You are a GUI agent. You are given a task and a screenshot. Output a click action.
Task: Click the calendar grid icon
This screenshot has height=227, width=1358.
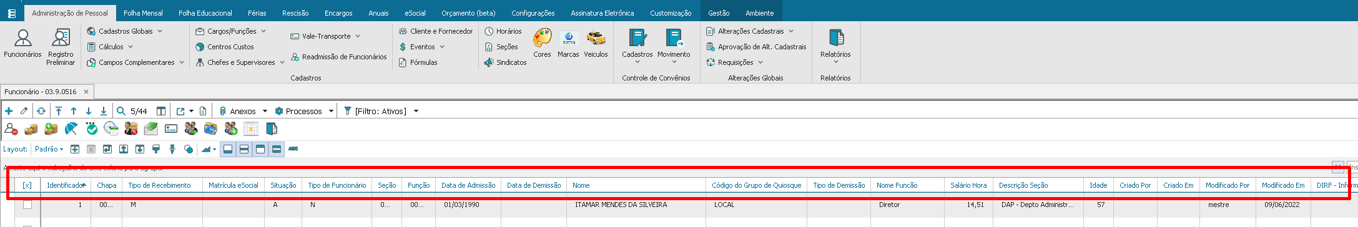click(x=251, y=129)
